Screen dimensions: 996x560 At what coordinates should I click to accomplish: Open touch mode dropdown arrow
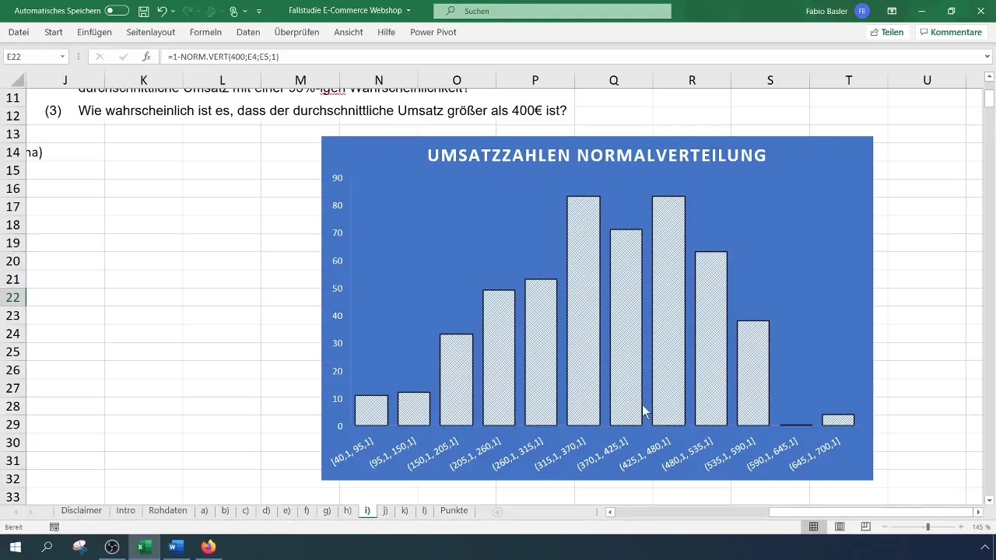coord(245,12)
